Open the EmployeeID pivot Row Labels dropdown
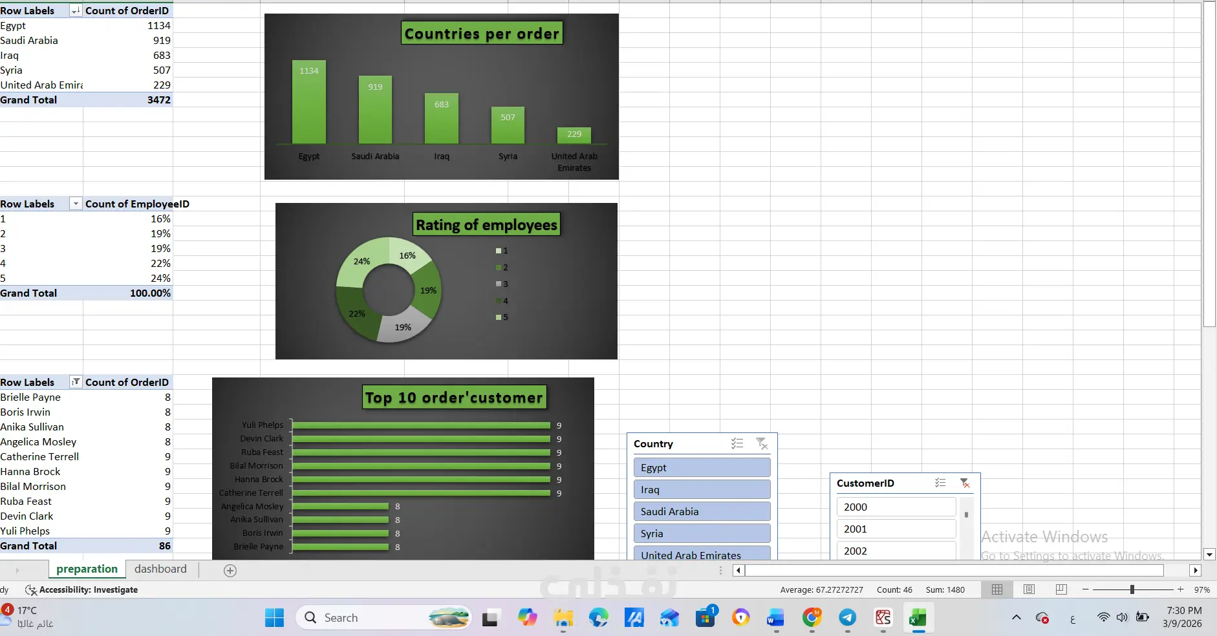The image size is (1217, 636). coord(76,204)
